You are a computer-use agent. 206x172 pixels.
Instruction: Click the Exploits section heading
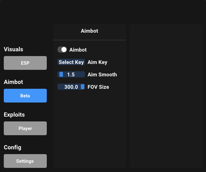(x=14, y=115)
